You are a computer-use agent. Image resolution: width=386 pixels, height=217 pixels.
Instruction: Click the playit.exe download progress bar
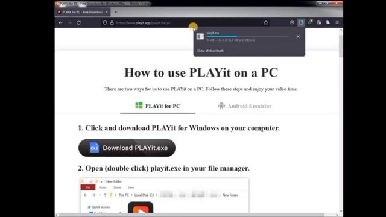pos(247,36)
